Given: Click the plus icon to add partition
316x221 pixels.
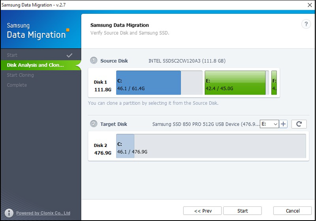Looking at the screenshot, I should click(284, 124).
